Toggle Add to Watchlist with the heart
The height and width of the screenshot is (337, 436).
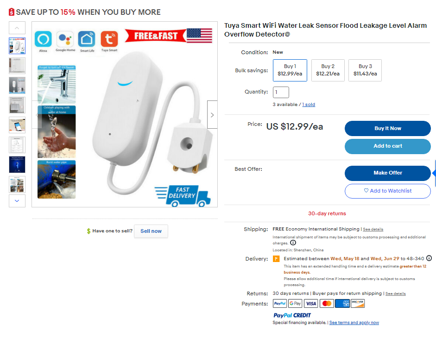(387, 191)
